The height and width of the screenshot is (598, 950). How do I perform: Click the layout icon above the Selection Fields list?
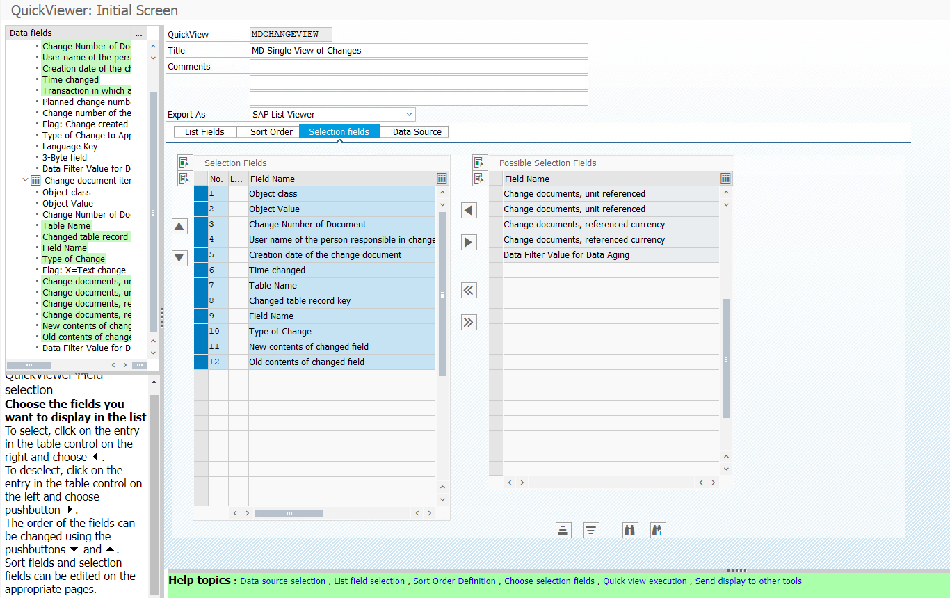pos(184,161)
